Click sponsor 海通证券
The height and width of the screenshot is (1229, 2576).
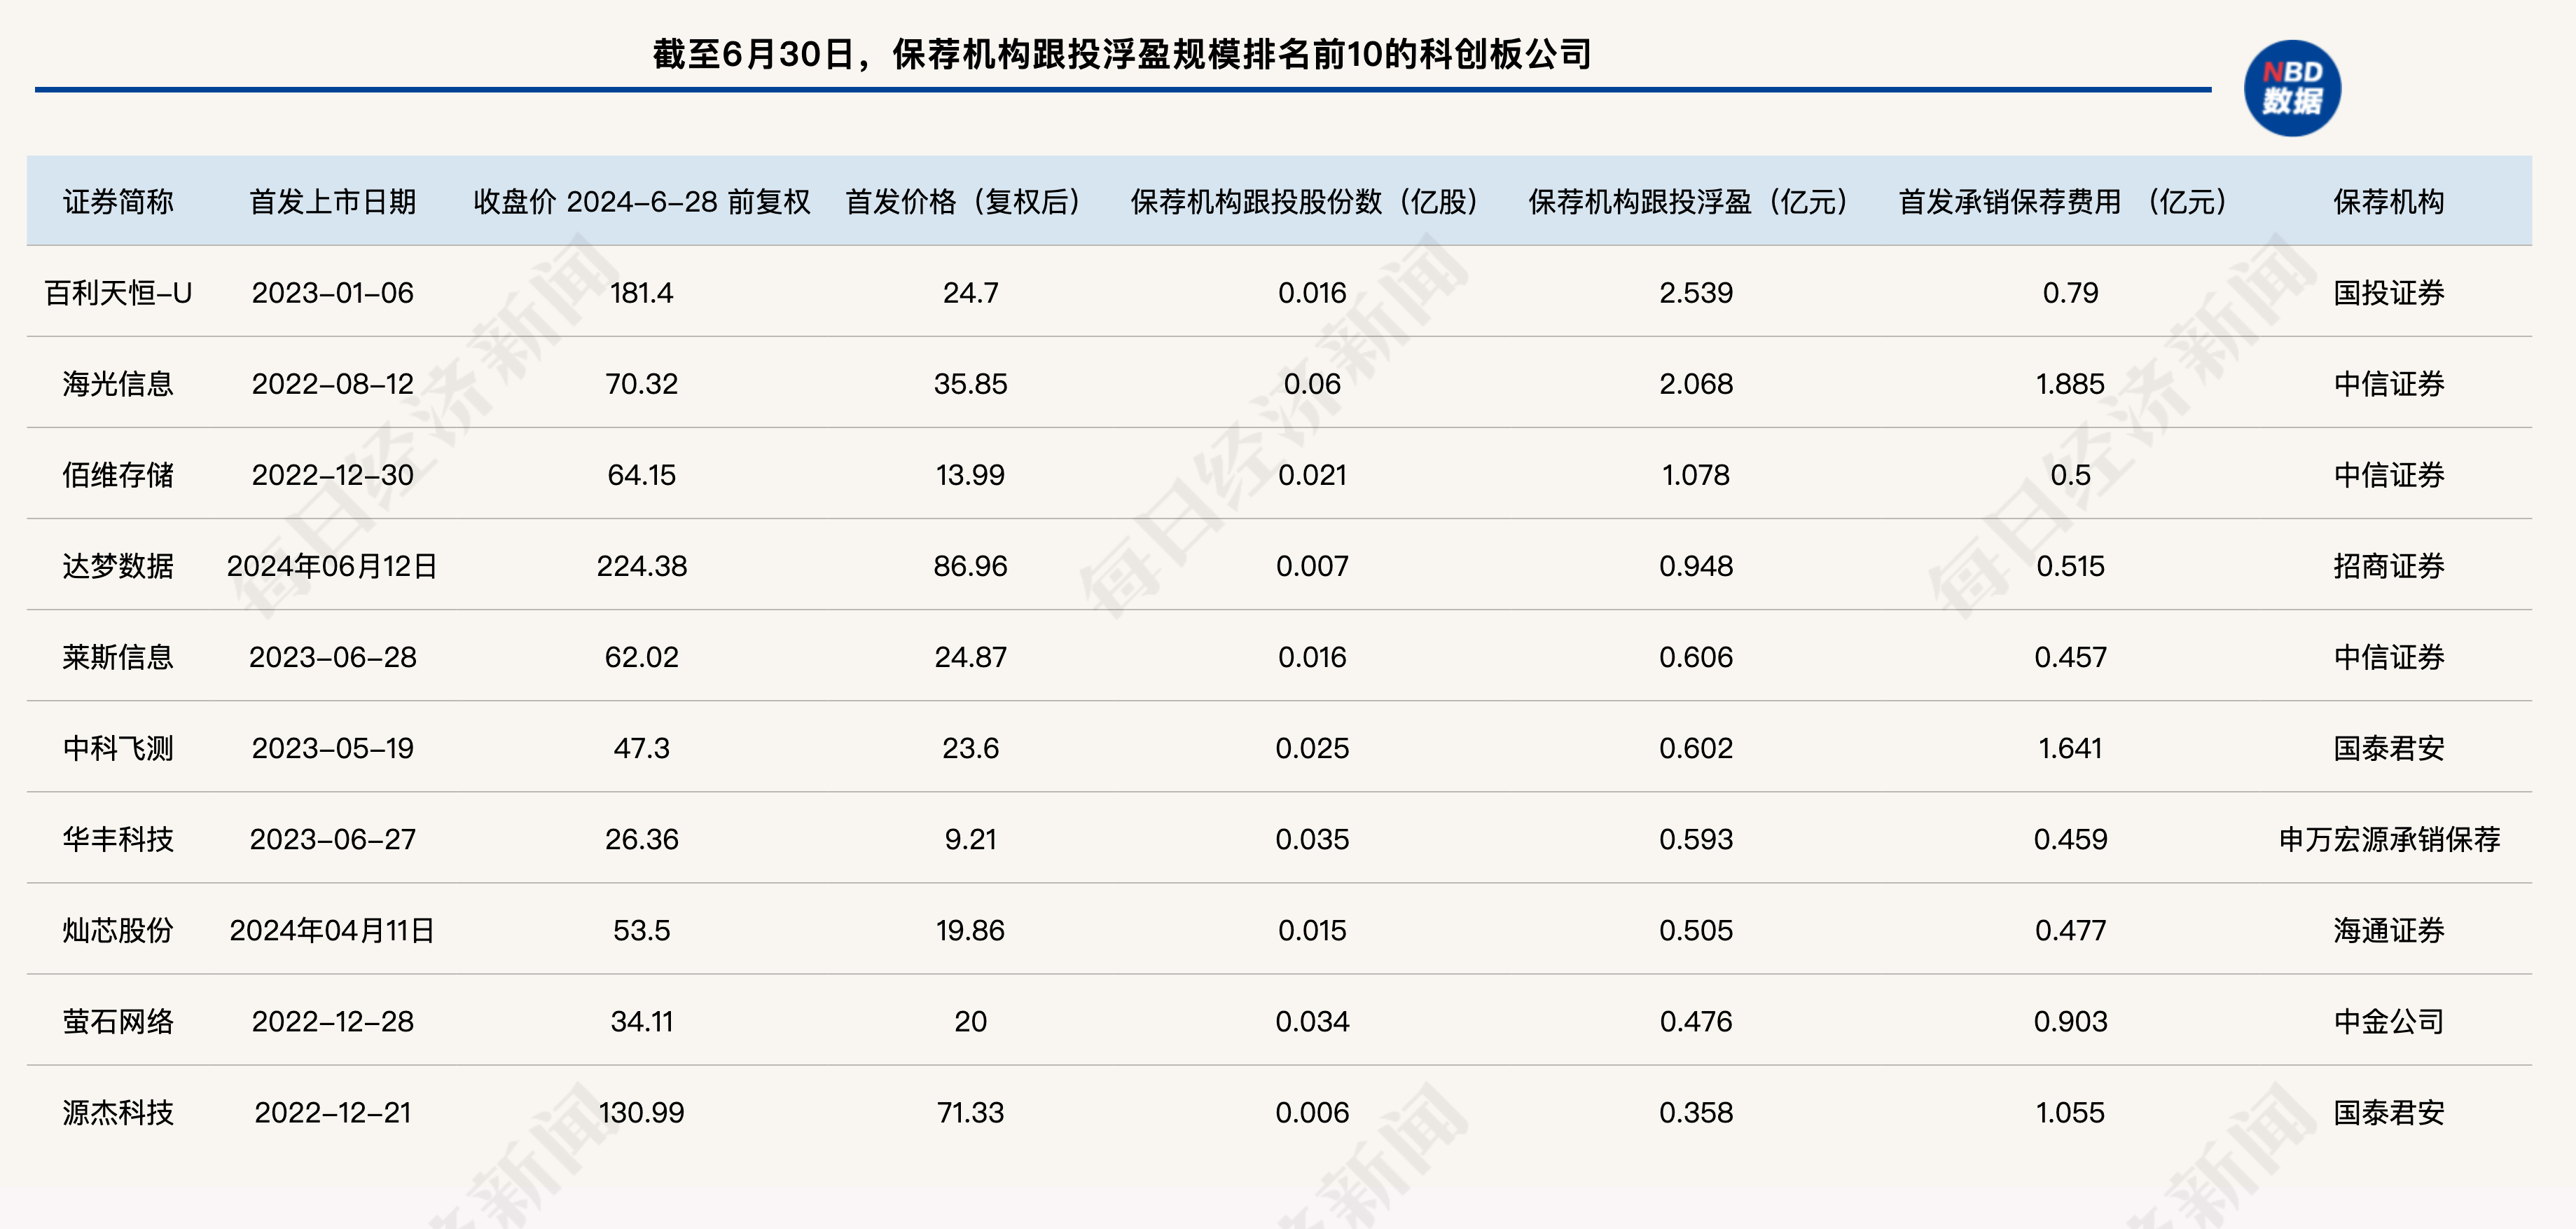coord(2388,931)
